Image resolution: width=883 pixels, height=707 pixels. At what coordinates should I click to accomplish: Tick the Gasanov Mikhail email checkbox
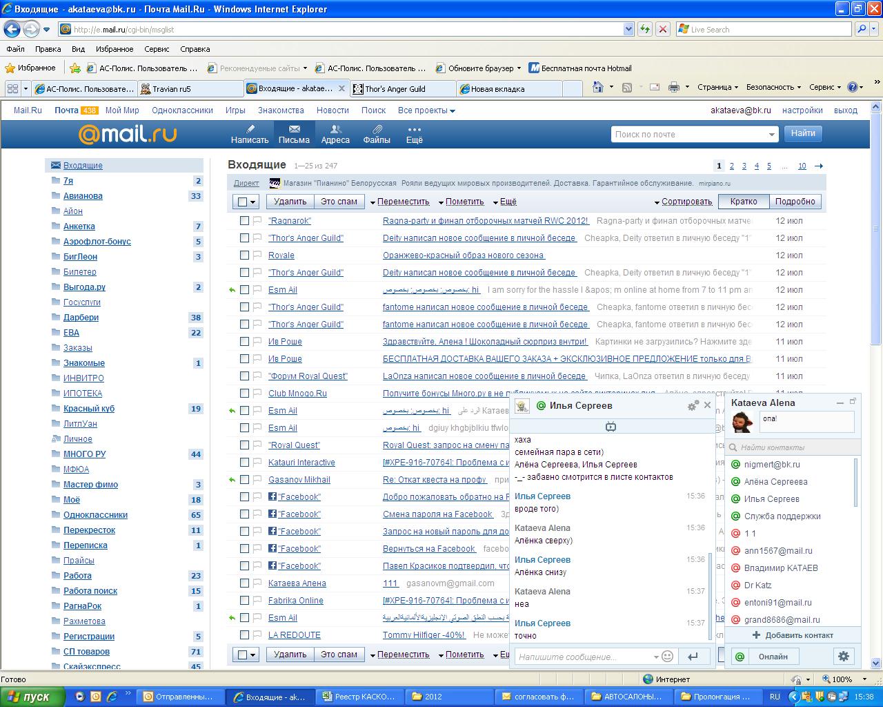point(244,480)
